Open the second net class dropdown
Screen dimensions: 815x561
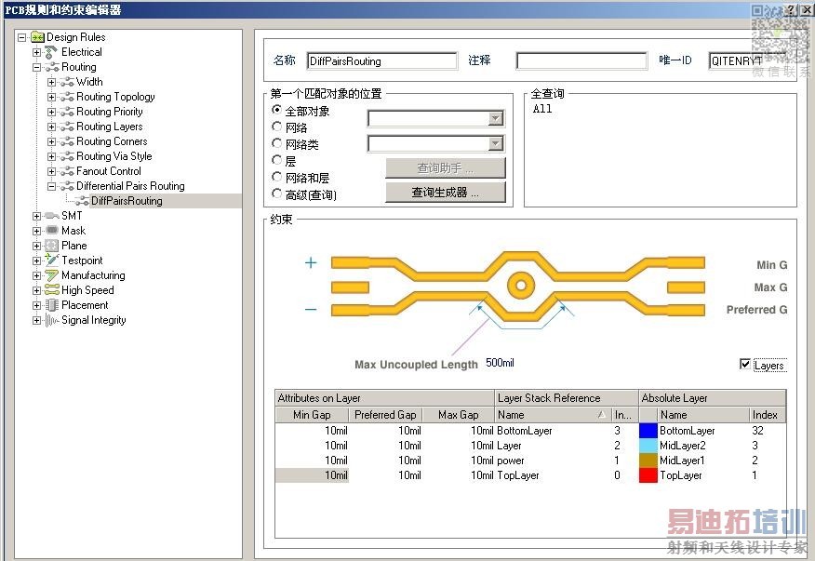(x=496, y=143)
